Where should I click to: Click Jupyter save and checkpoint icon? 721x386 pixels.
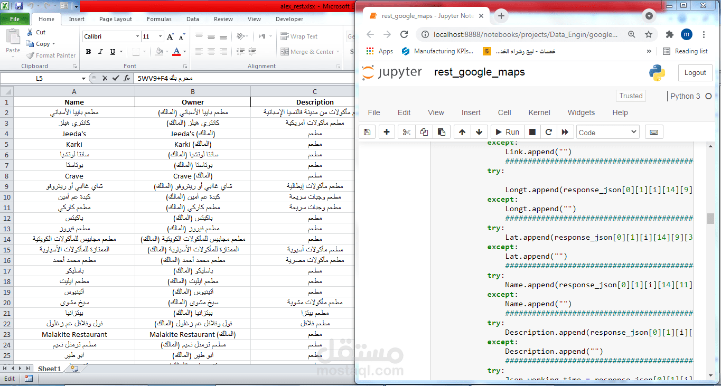[x=367, y=132]
